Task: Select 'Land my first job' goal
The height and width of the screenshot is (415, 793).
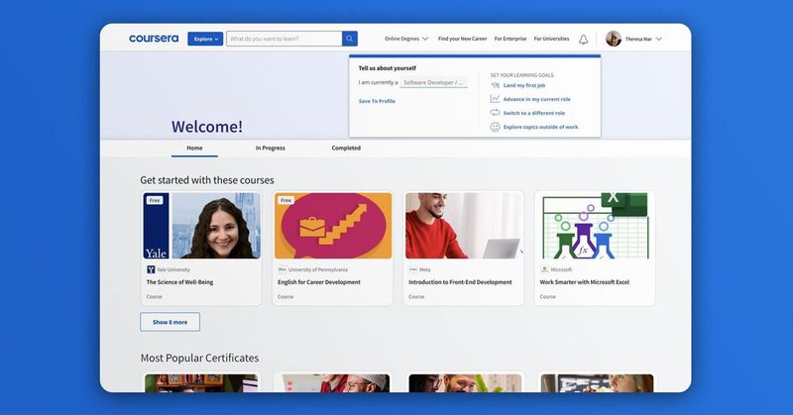Action: (524, 85)
